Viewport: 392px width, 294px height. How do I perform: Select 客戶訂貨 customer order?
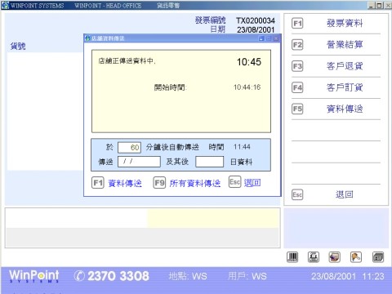click(345, 87)
